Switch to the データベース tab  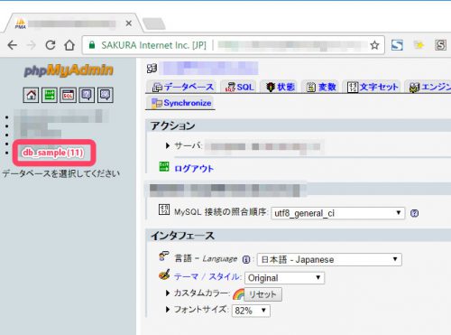tap(183, 87)
